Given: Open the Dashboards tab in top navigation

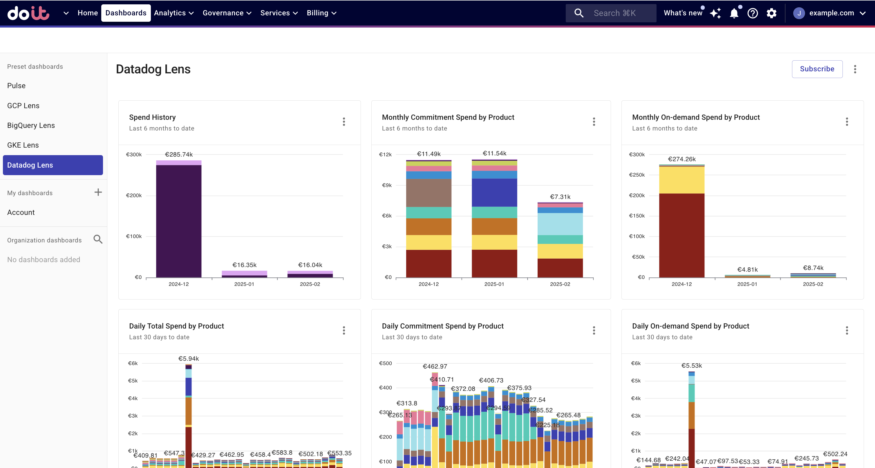Looking at the screenshot, I should pos(126,13).
